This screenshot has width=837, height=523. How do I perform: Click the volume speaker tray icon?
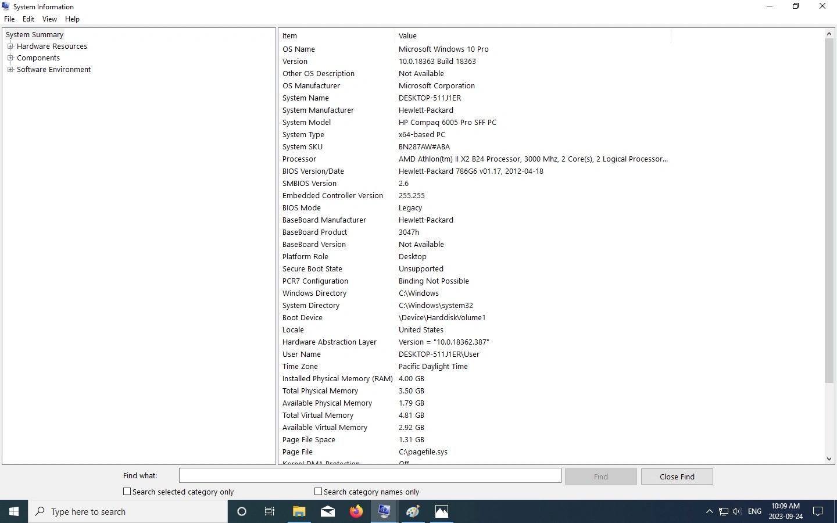click(x=737, y=511)
